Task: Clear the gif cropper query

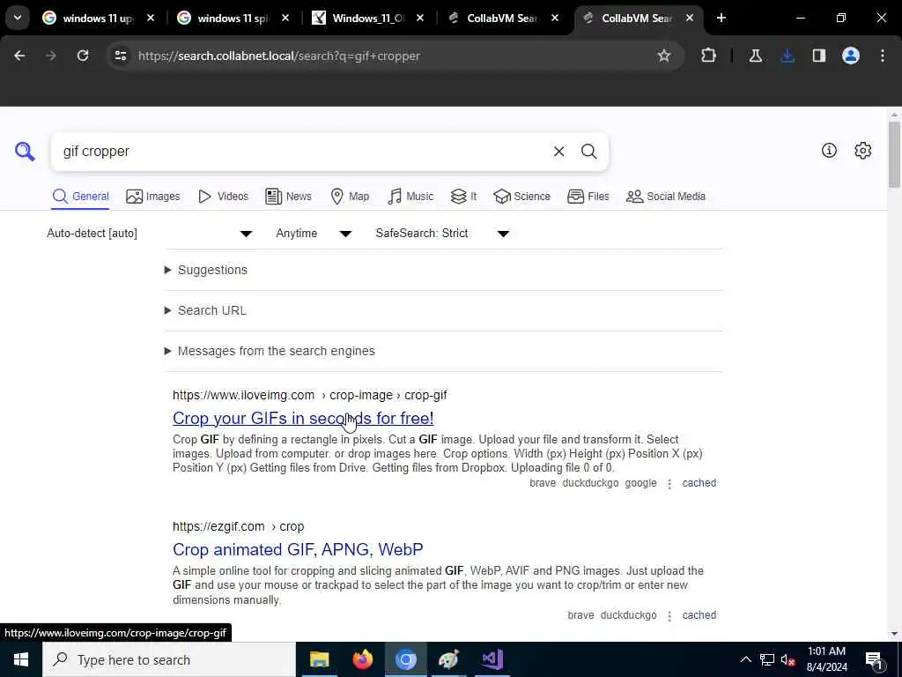Action: coord(558,152)
